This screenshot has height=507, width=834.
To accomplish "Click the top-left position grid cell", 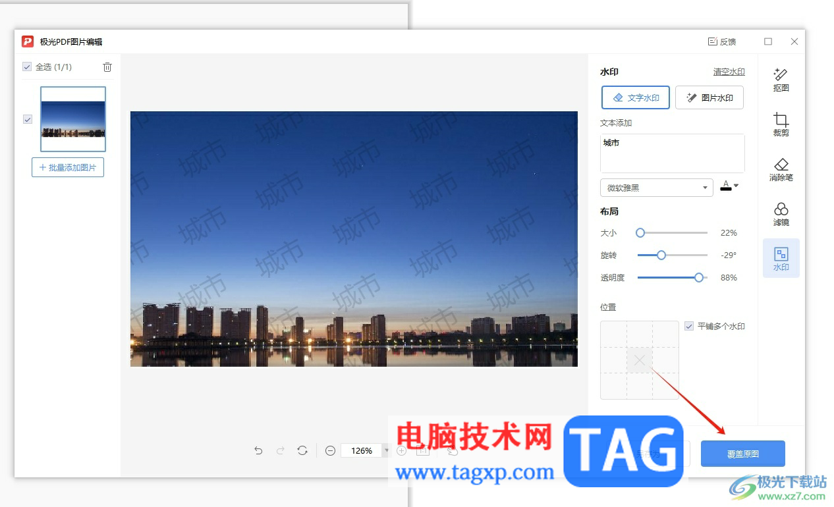I will pos(614,334).
